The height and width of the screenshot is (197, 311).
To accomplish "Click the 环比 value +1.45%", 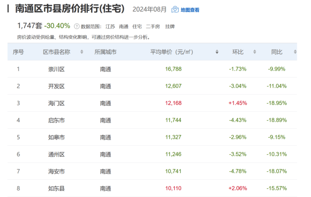I will pos(237,103).
